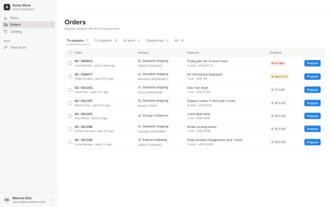The width and height of the screenshot is (332, 207).
Task: Click Prepare for order AC-500912
Action: pyautogui.click(x=312, y=63)
